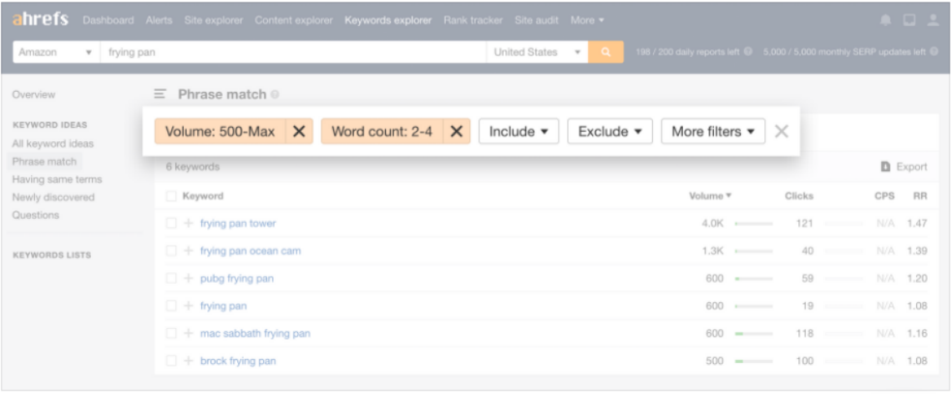Open Rank tracker in navigation
952x394 pixels.
pyautogui.click(x=473, y=20)
